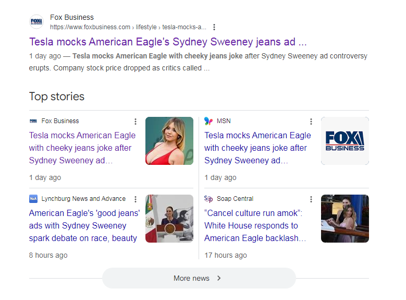406x300 pixels.
Task: Click the small Fox Business icon in Top stories
Action: [33, 121]
